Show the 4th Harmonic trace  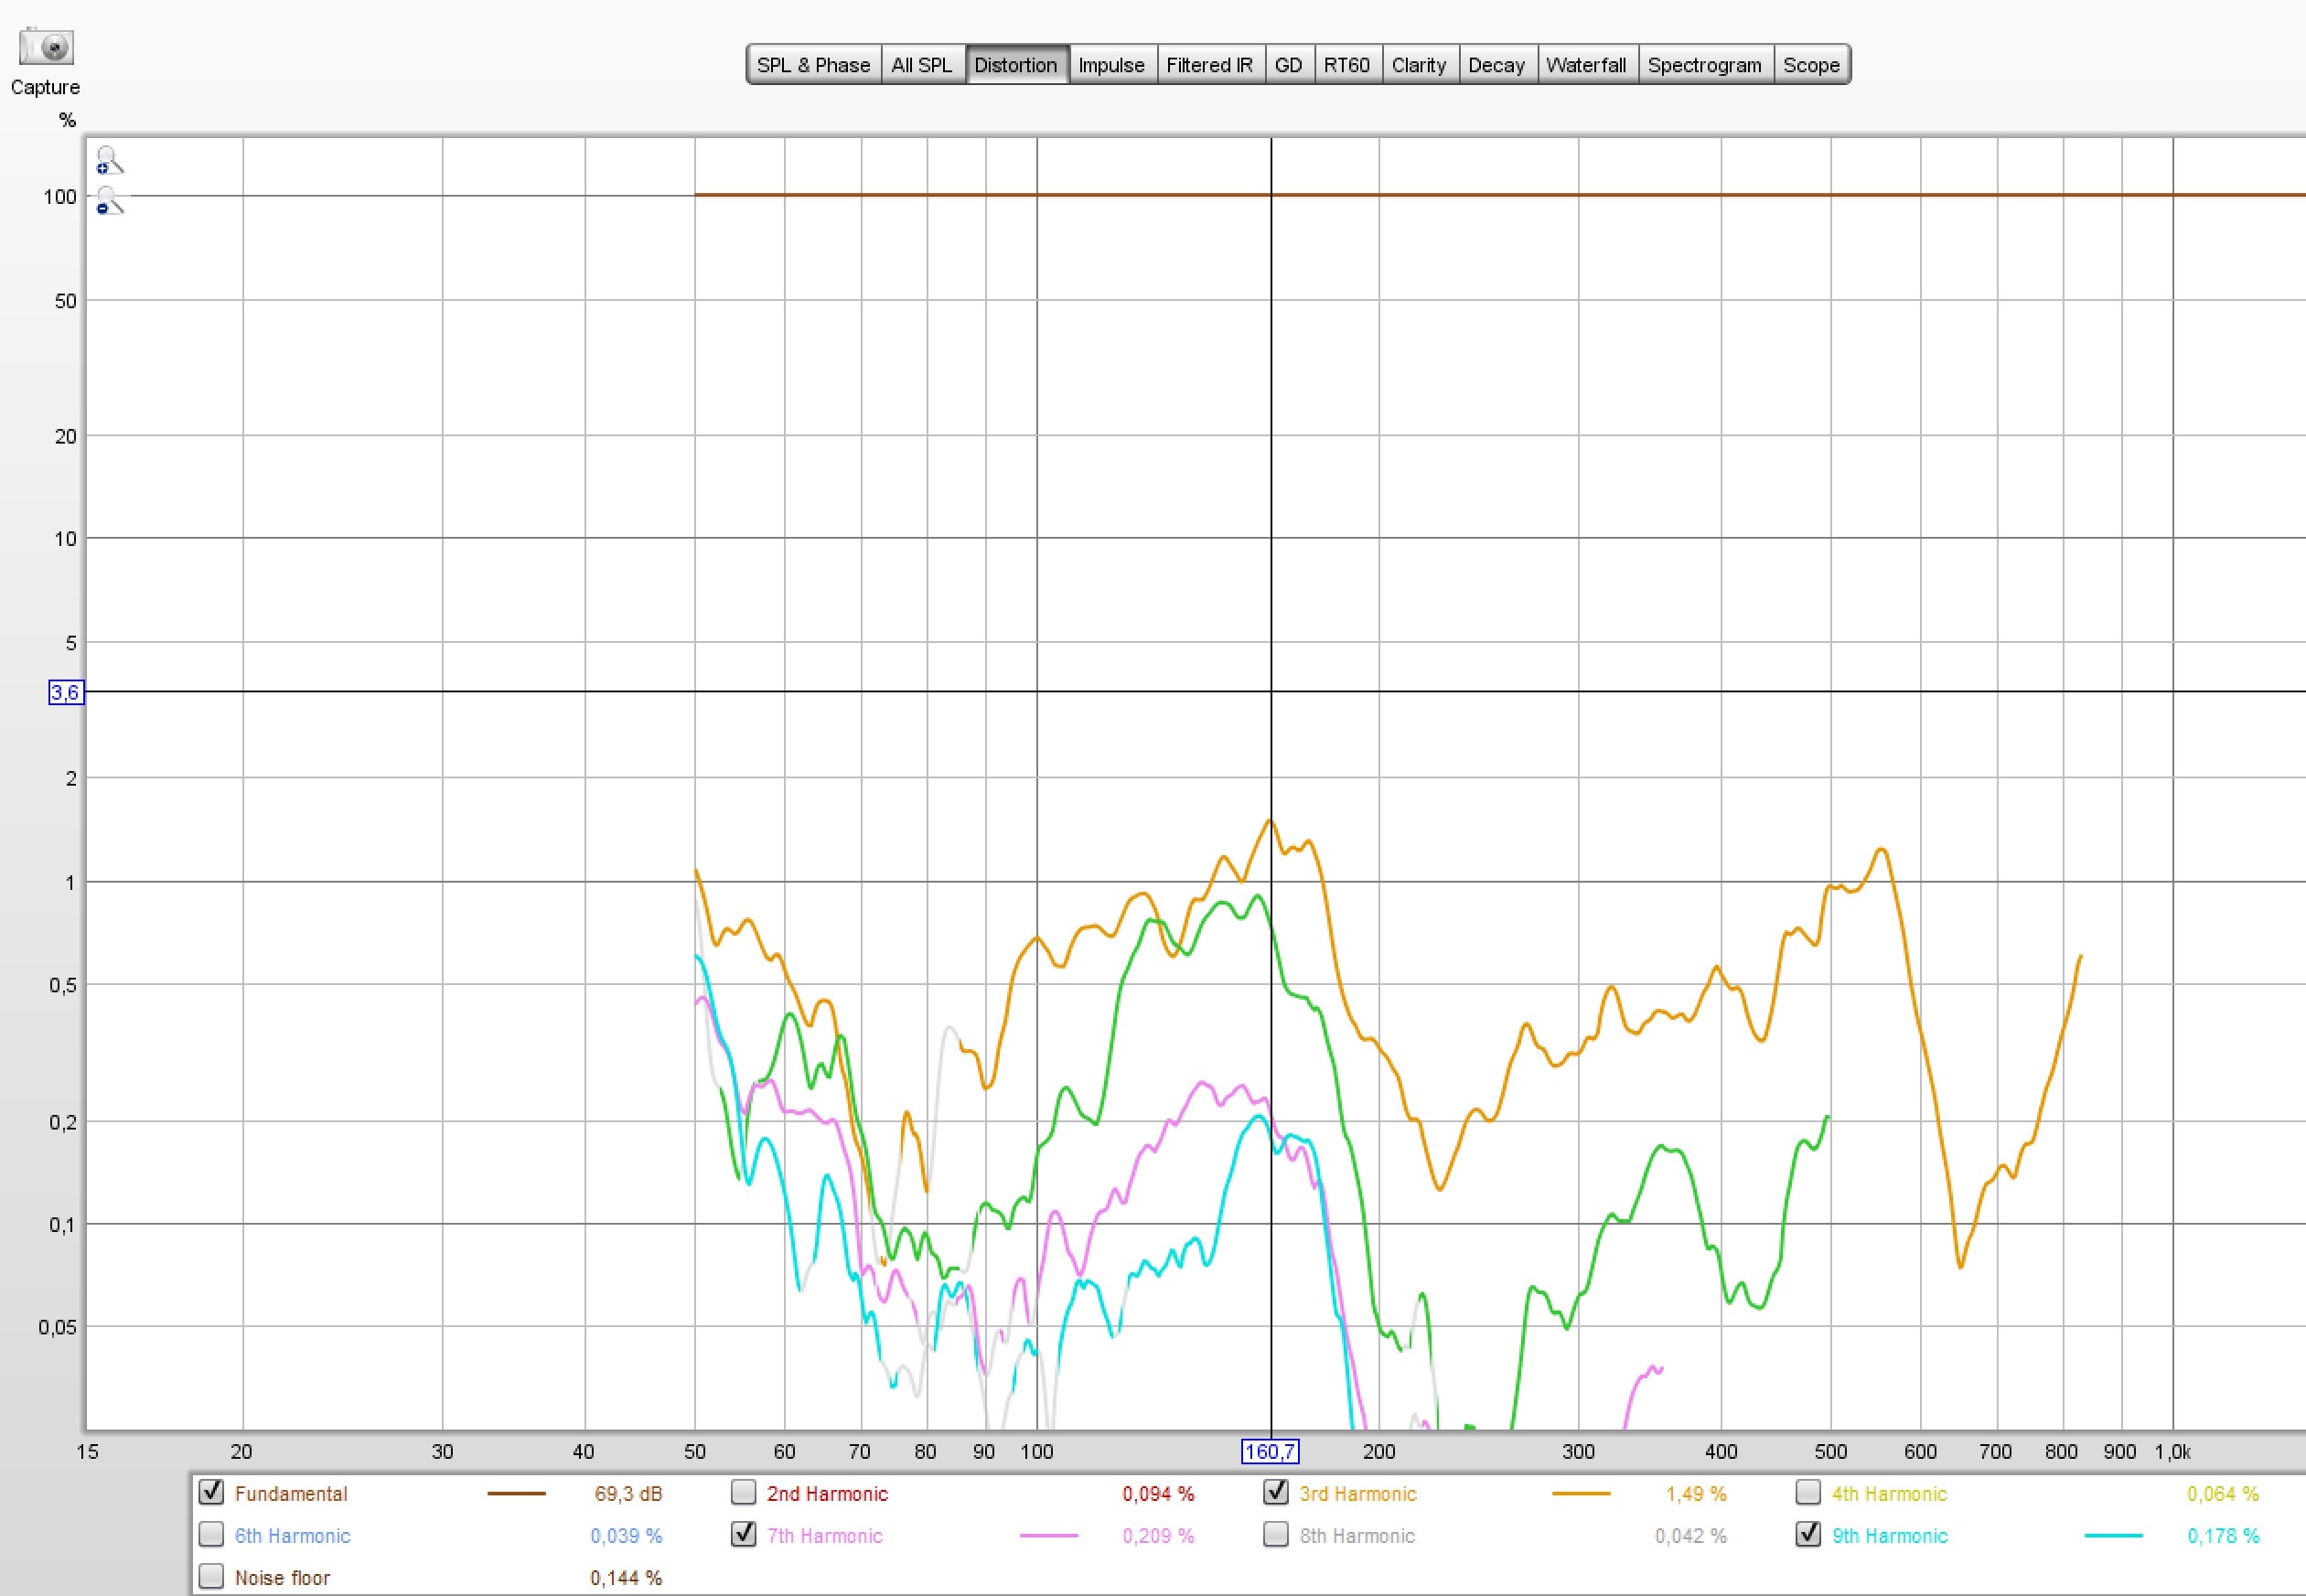point(1808,1492)
